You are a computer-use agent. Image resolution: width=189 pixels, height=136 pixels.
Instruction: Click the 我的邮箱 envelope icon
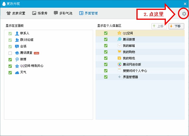tap(119, 45)
